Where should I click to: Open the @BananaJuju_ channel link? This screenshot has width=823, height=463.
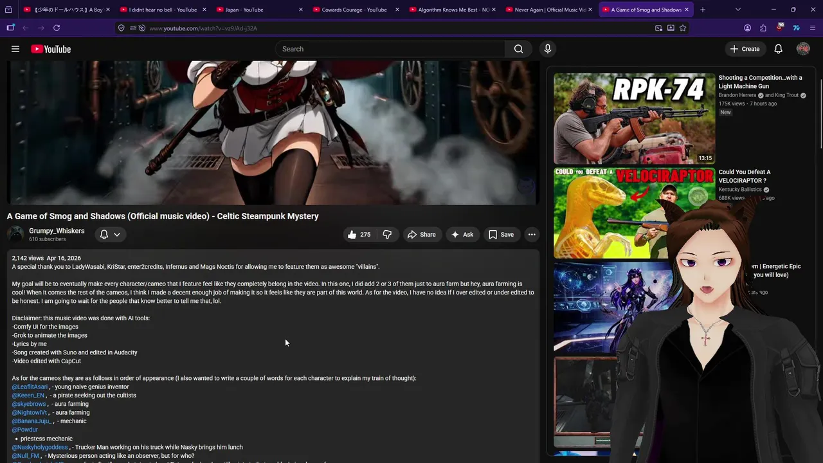pos(32,421)
